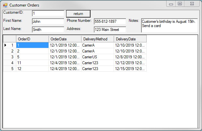Select Carrier123 cell in order 12 row
202x131 pixels.
[97, 69]
